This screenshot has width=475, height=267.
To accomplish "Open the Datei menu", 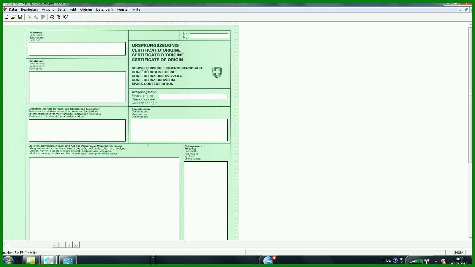I will coord(13,9).
